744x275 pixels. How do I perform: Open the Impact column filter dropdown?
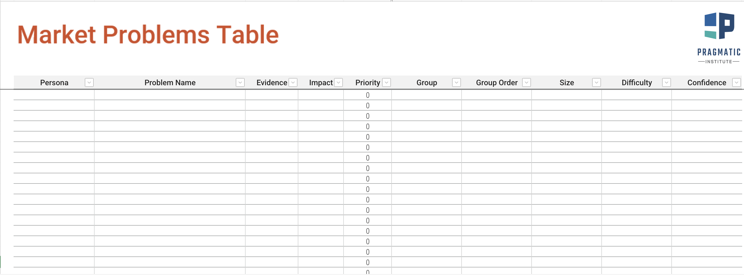click(x=339, y=83)
